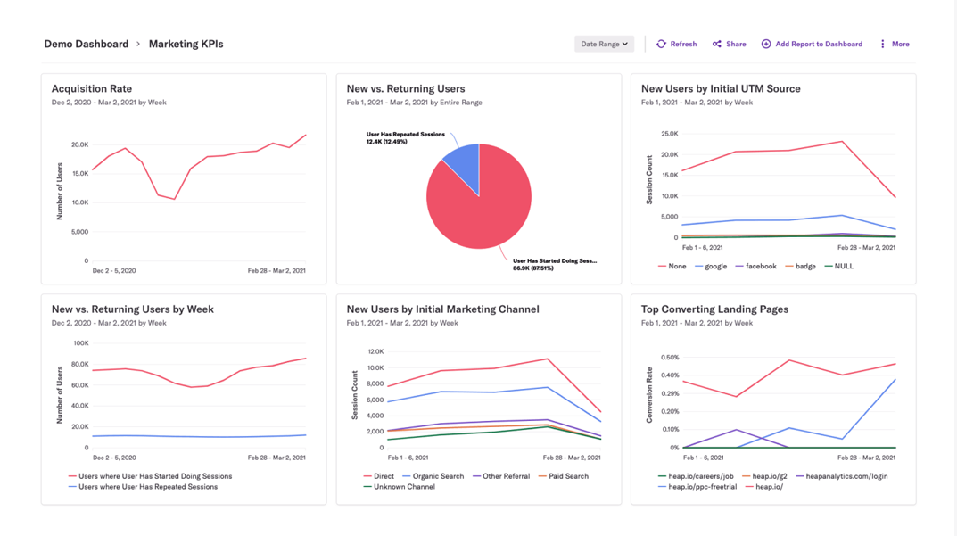This screenshot has height=536, width=957.
Task: Click the breadcrumb chevron after Demo Dashboard
Action: (138, 44)
